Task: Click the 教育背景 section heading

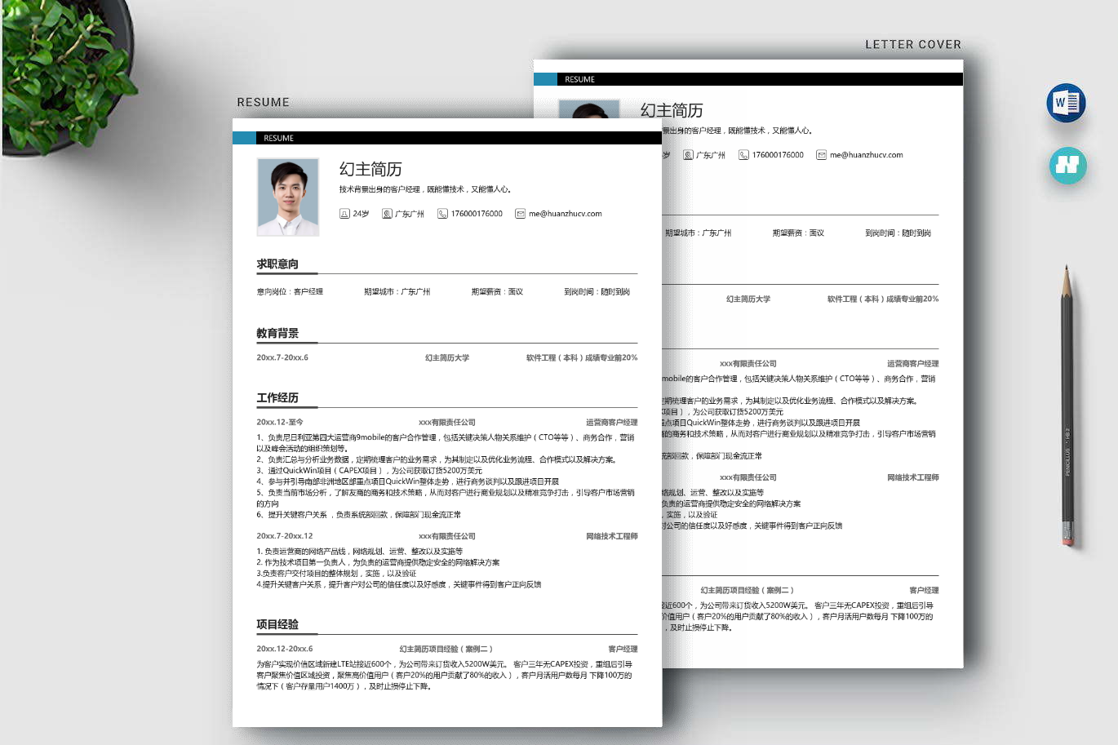Action: click(x=277, y=333)
